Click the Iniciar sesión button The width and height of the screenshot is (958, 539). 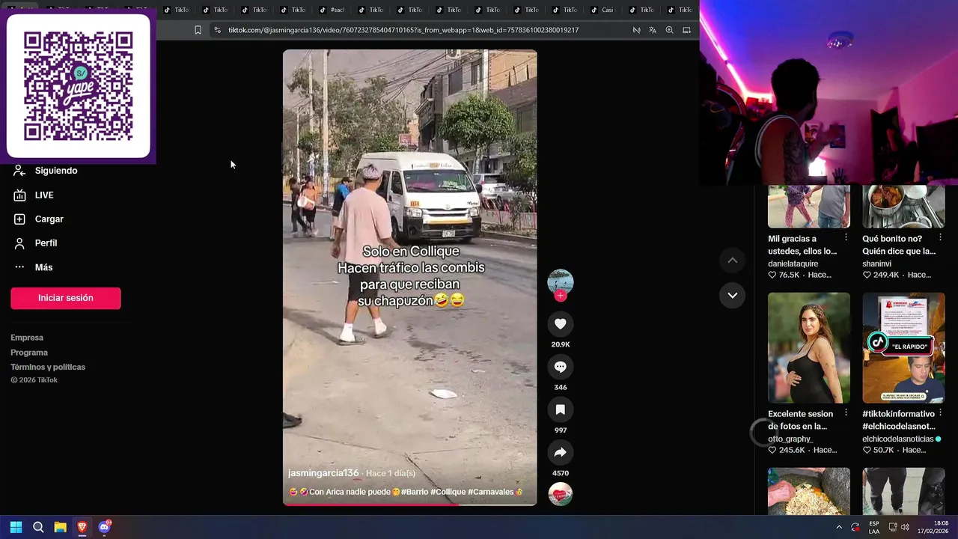click(x=65, y=298)
